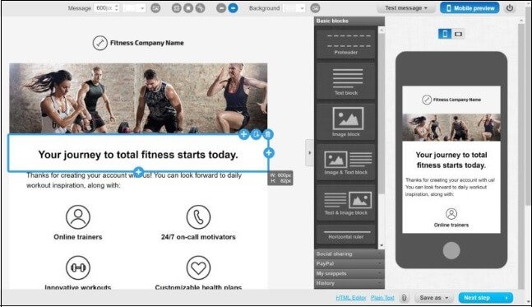
Task: Click the '24/7 on-call motivators' label
Action: 198,237
